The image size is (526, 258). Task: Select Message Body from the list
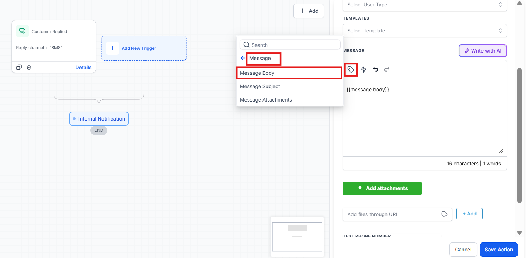click(x=289, y=73)
